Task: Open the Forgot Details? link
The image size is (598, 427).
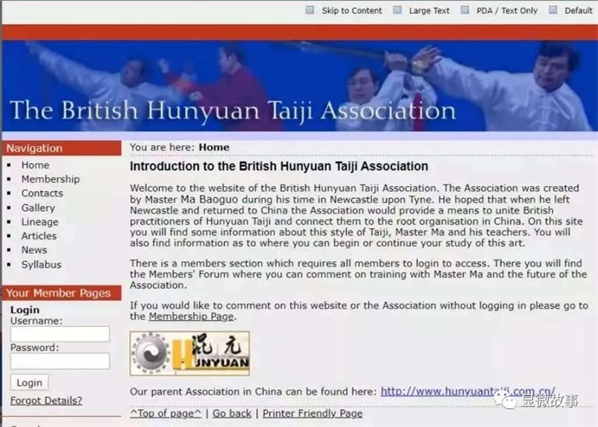Action: [x=46, y=401]
